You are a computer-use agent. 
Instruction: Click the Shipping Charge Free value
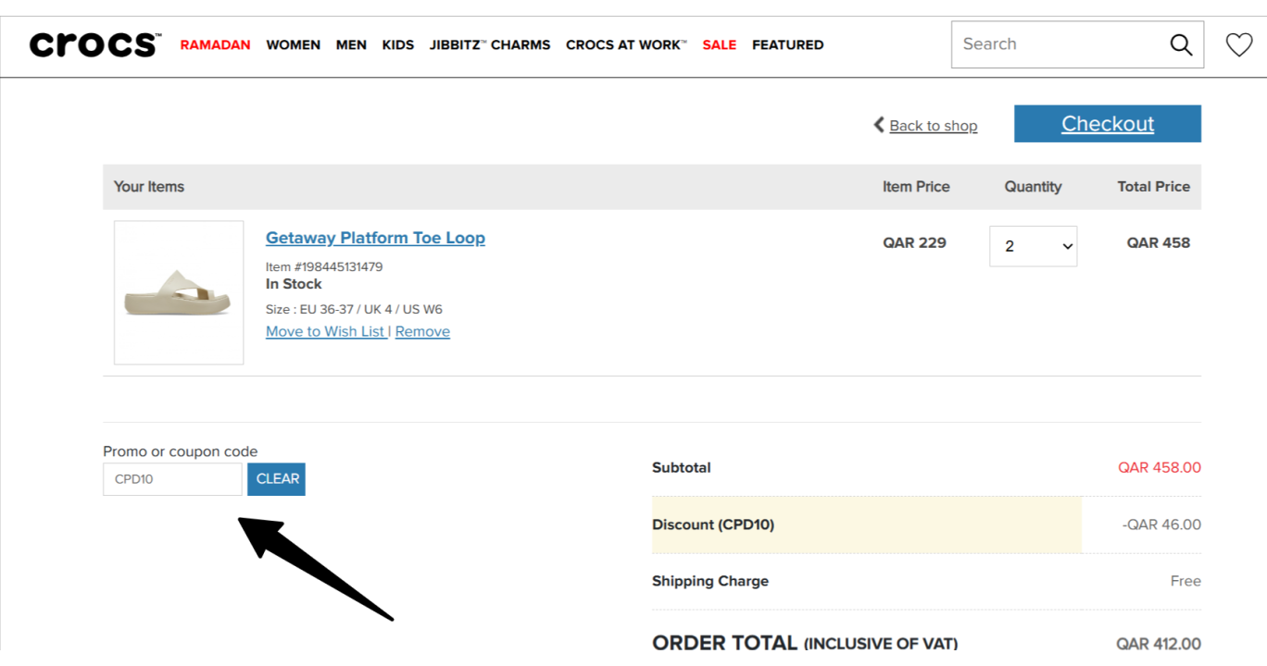click(x=1185, y=581)
